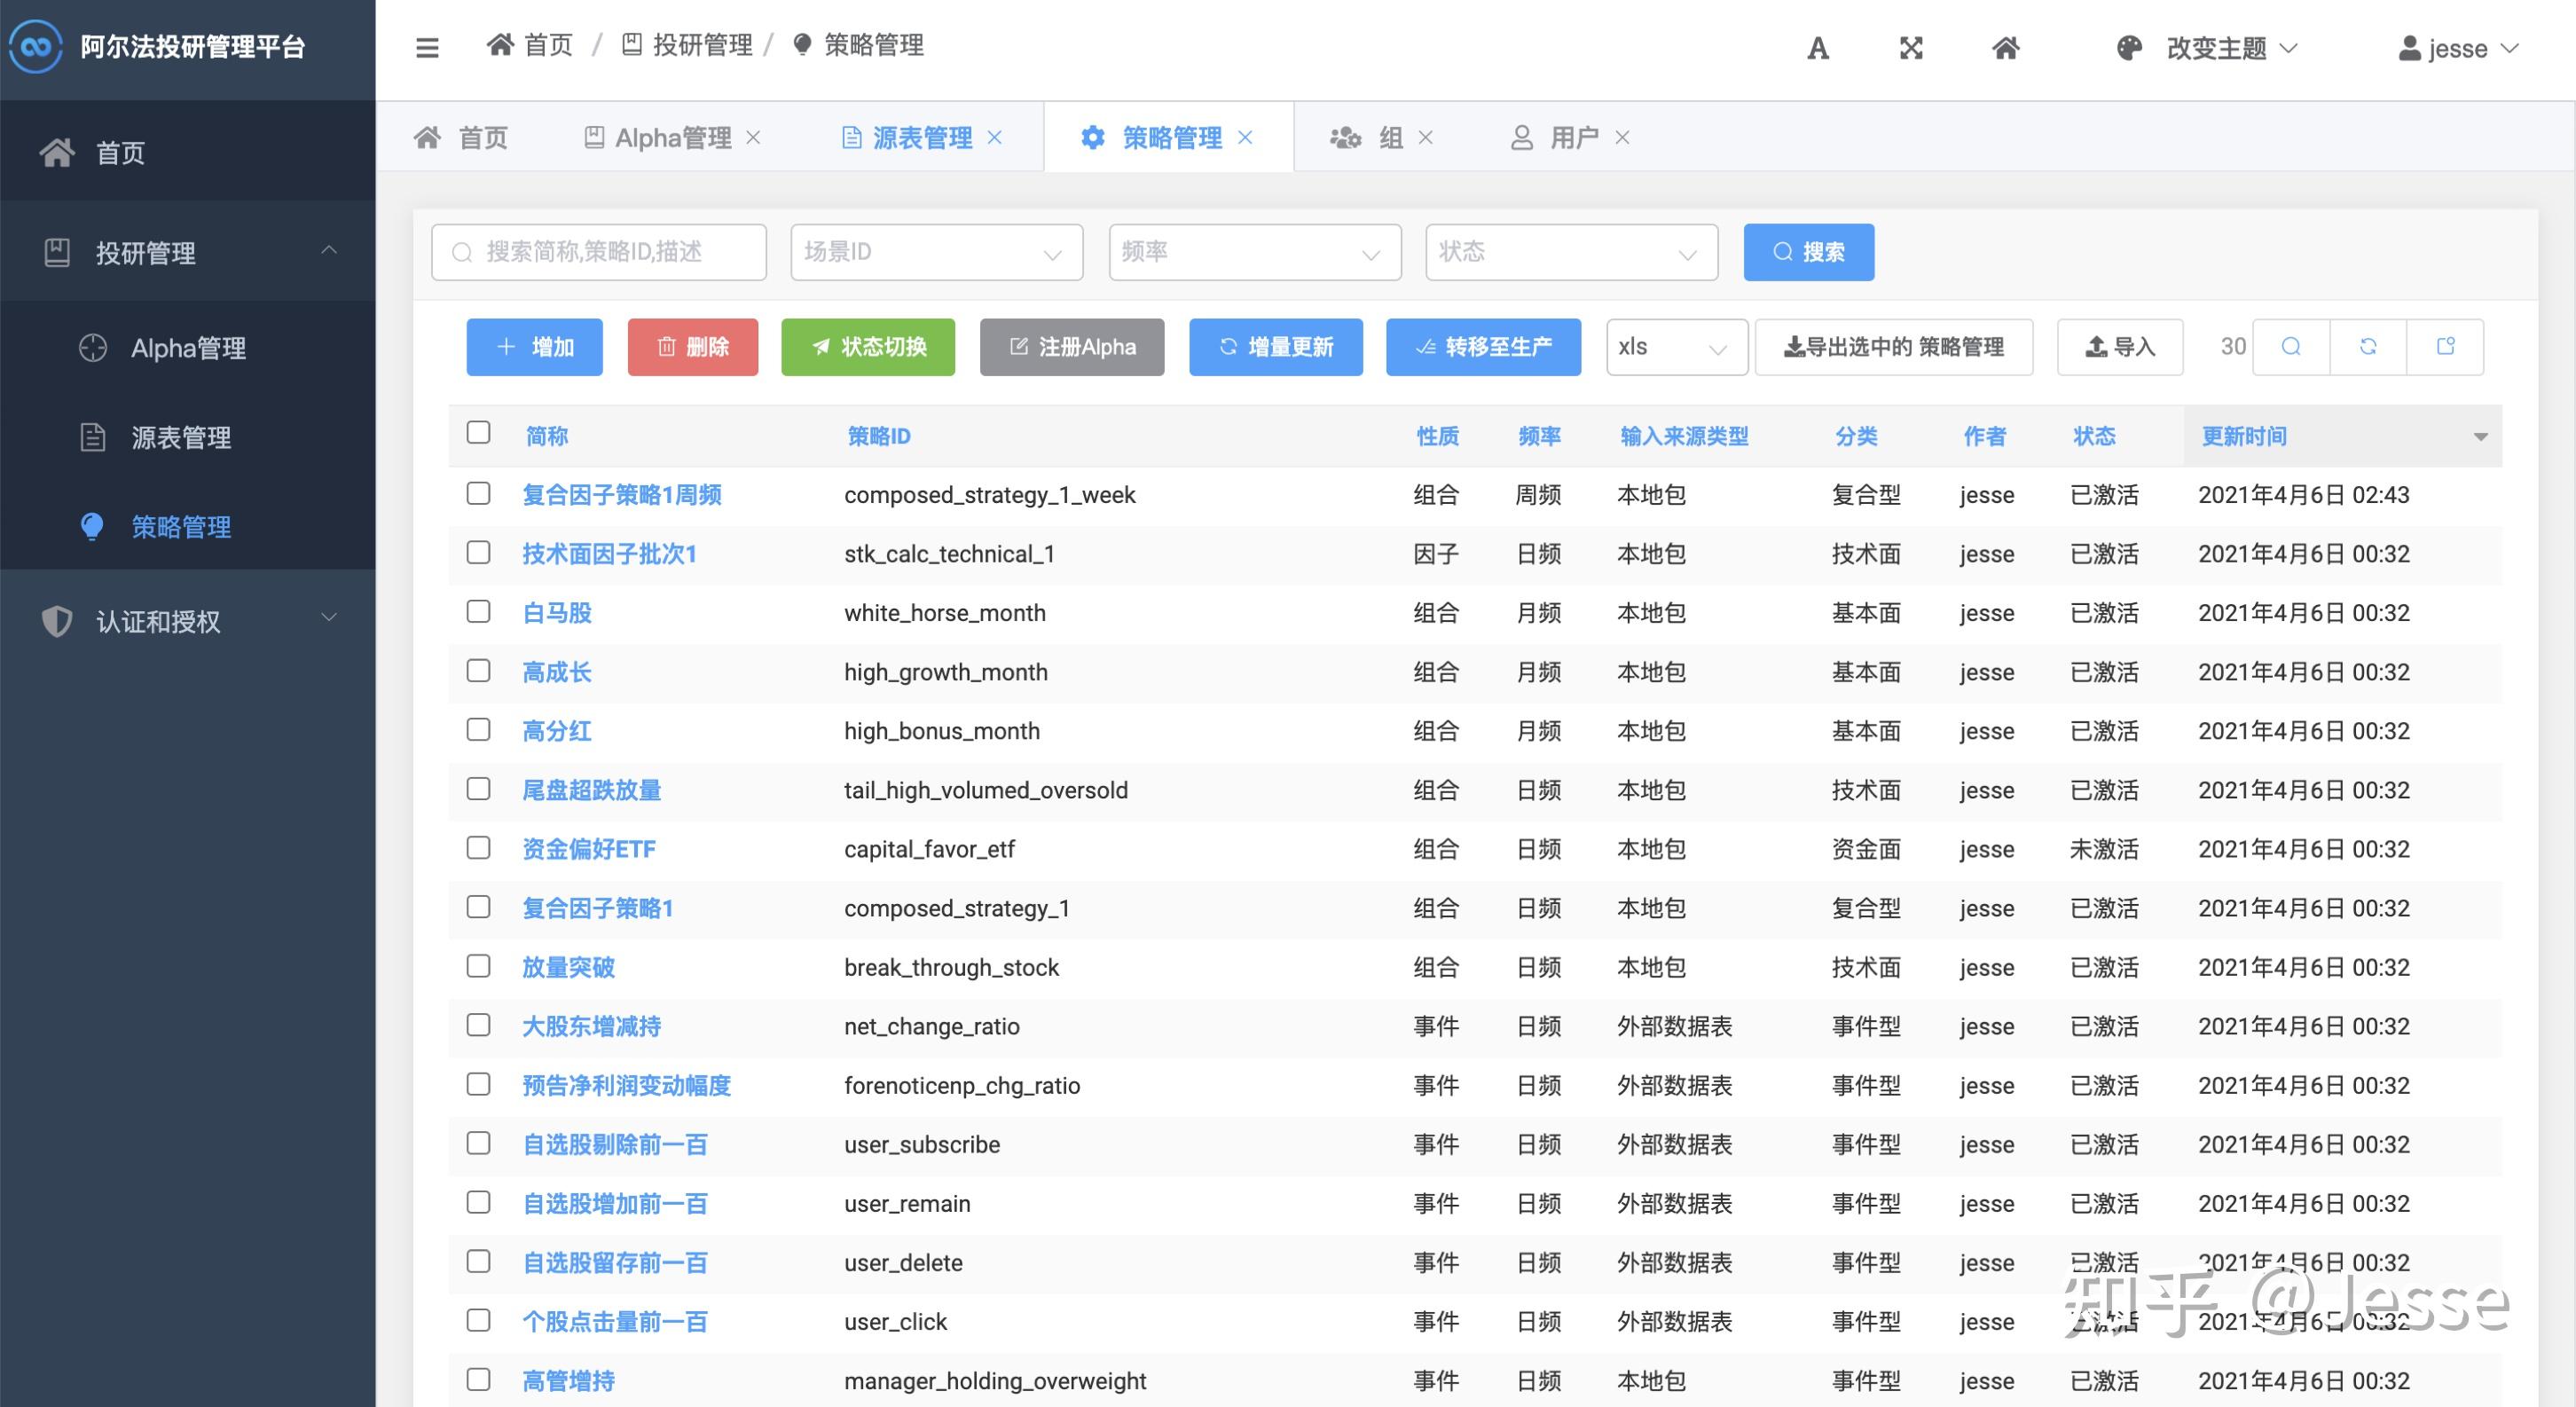The height and width of the screenshot is (1407, 2576).
Task: Close the 策略管理 tab
Action: [1245, 137]
